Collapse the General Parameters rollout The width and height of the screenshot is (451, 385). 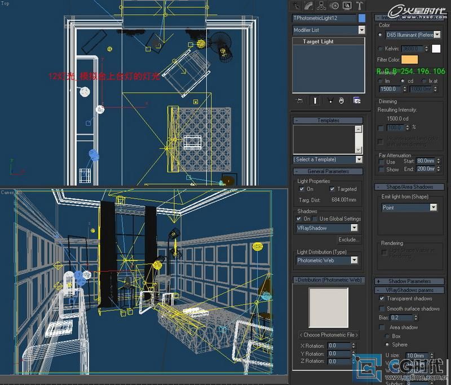tap(328, 172)
